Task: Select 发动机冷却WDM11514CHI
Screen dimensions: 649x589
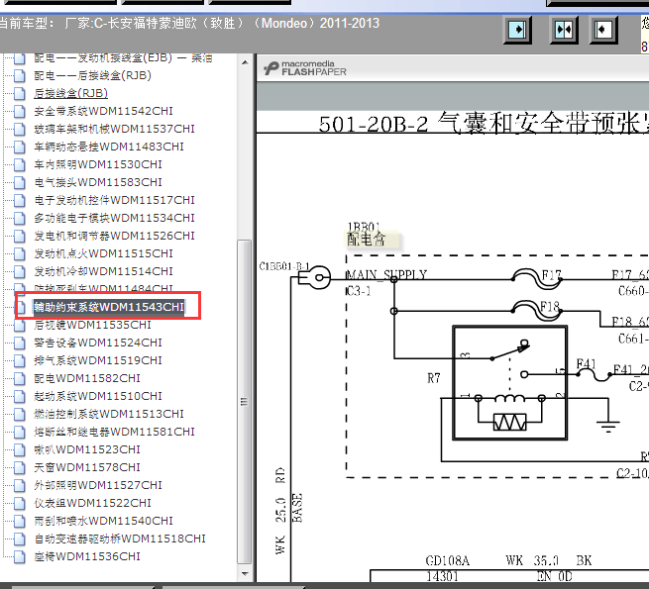Action: tap(103, 271)
